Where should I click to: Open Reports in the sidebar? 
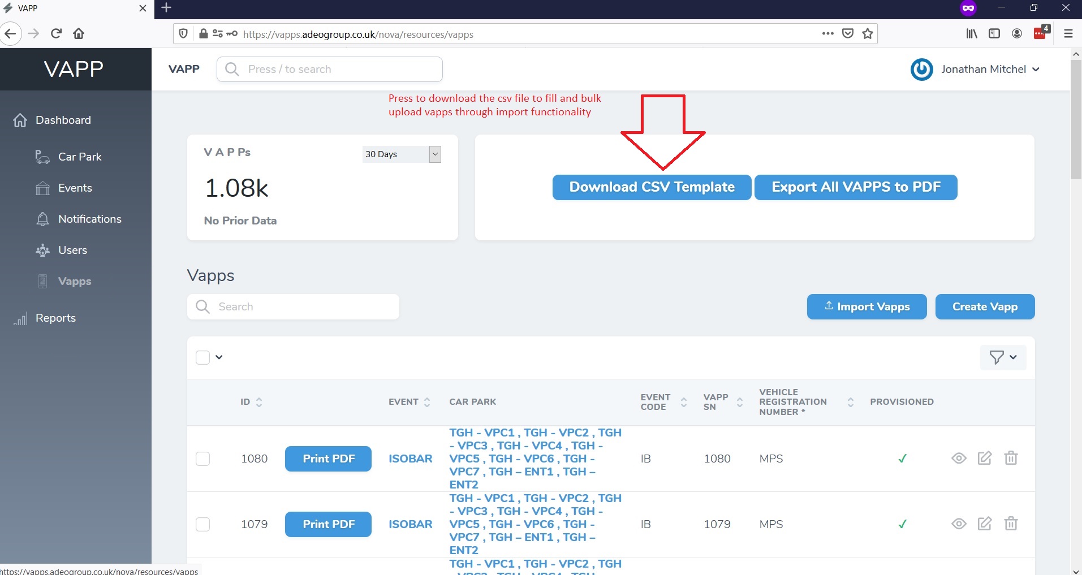tap(55, 318)
